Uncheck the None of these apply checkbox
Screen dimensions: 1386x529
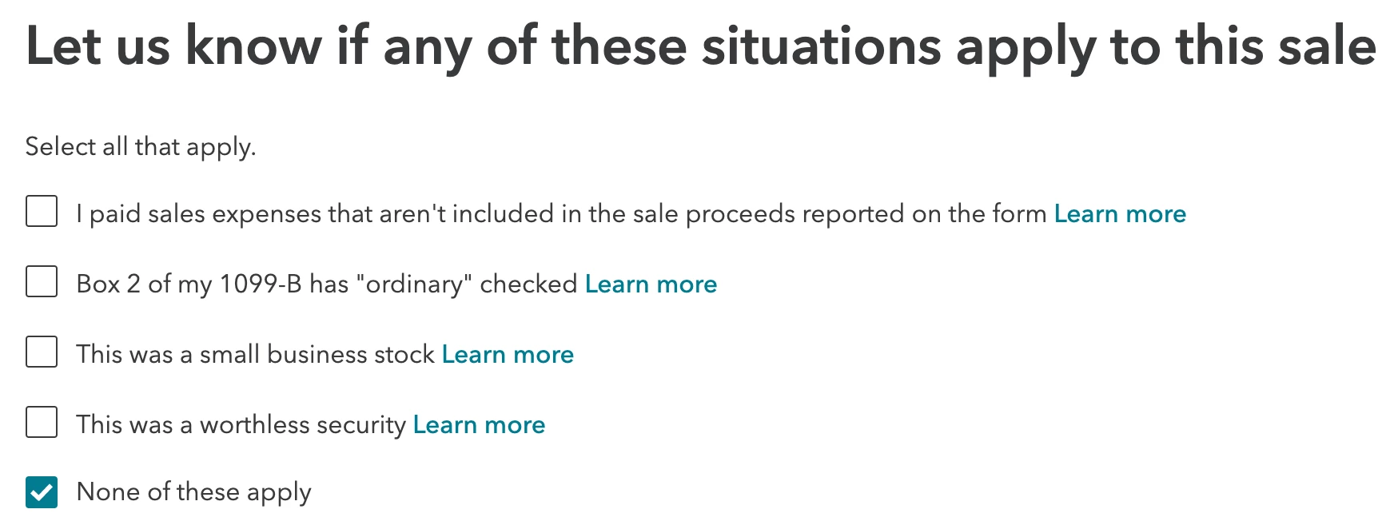pyautogui.click(x=42, y=492)
